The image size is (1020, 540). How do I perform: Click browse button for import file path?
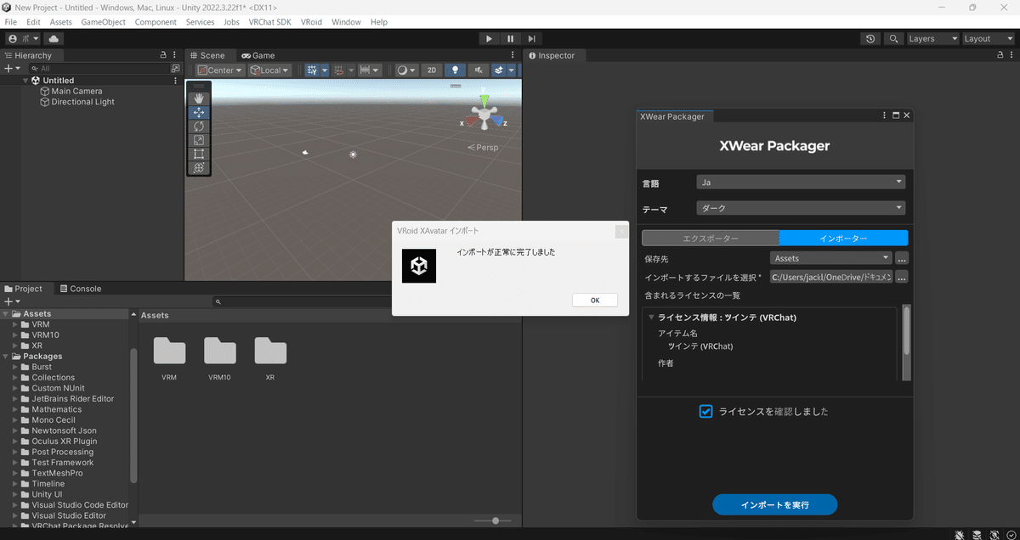tap(902, 277)
